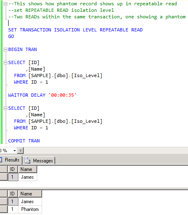Click the SET TRANSACTION ISOLATION LEVEL line

[x=75, y=30]
